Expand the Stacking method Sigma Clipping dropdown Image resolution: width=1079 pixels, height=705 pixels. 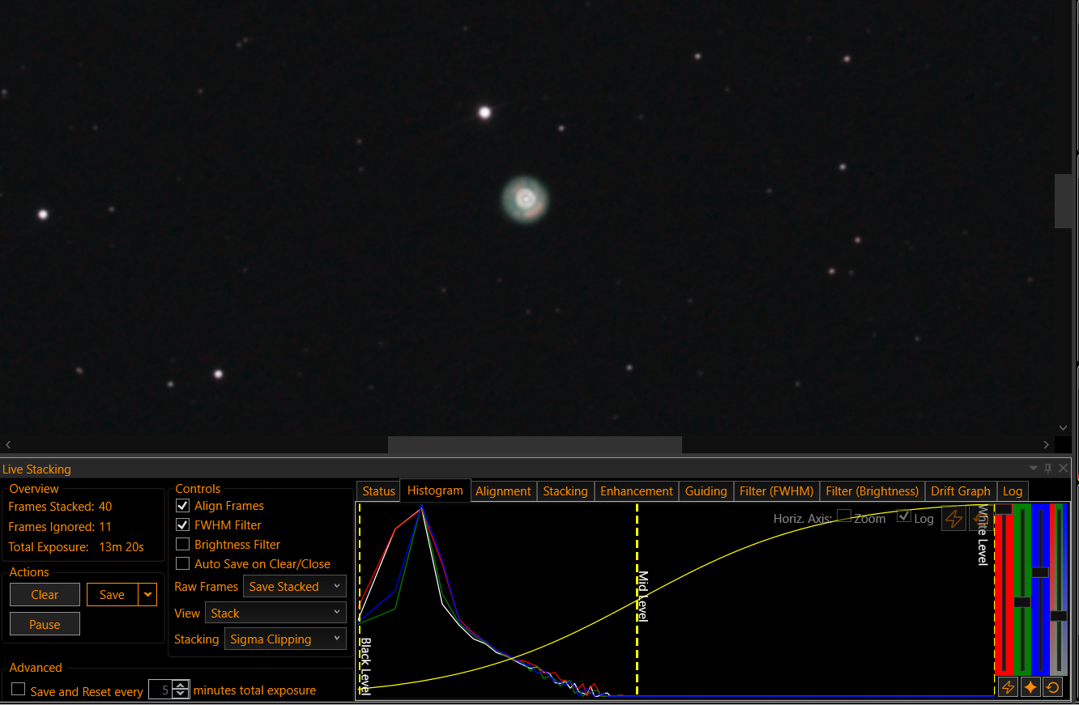click(x=285, y=639)
